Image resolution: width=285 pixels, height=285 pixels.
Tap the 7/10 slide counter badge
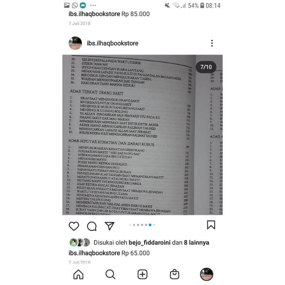206,67
